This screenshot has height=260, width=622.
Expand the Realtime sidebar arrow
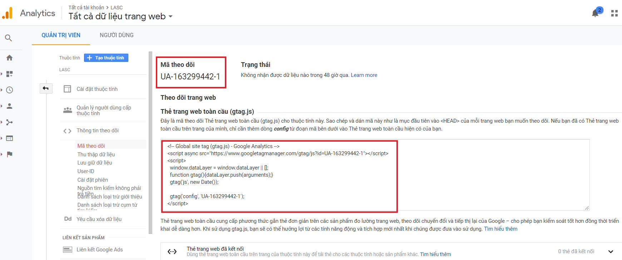tap(1, 90)
